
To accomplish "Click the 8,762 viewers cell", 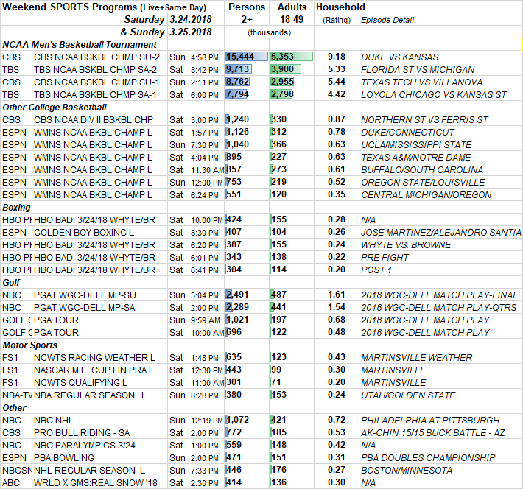I will [x=247, y=82].
